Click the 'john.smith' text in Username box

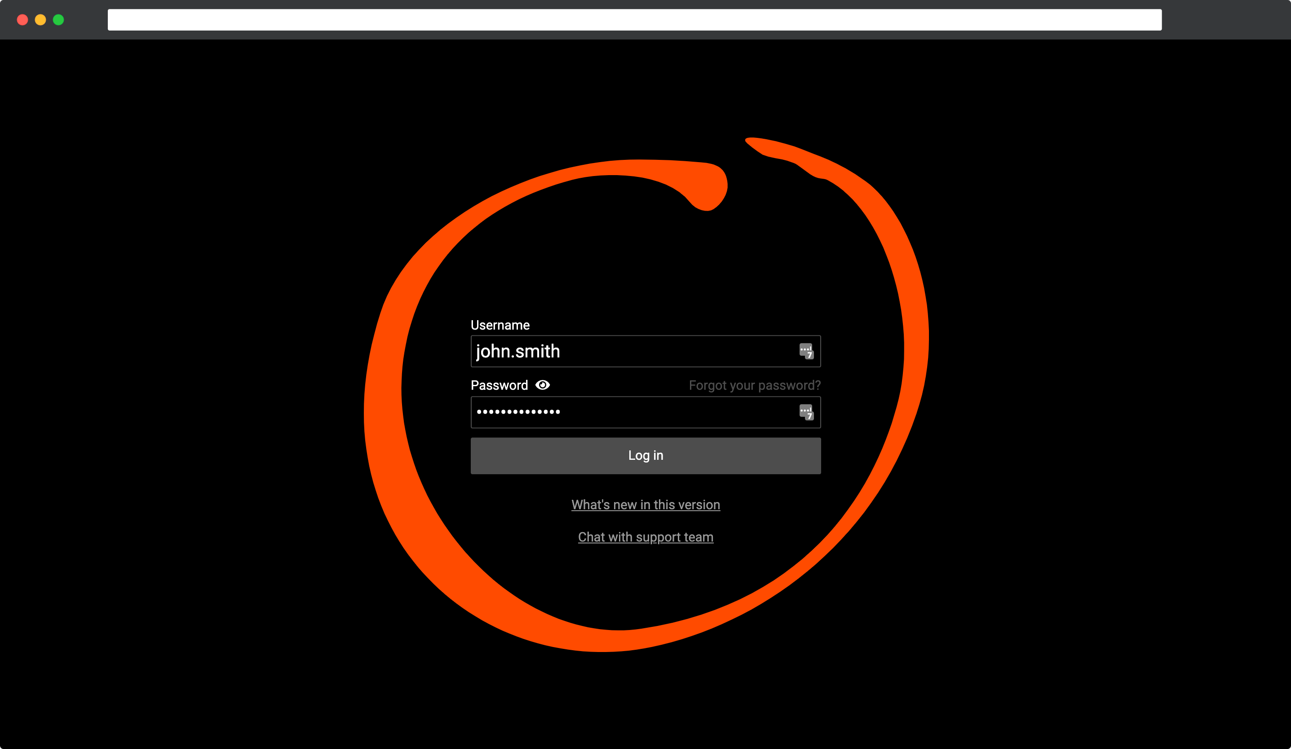[518, 351]
